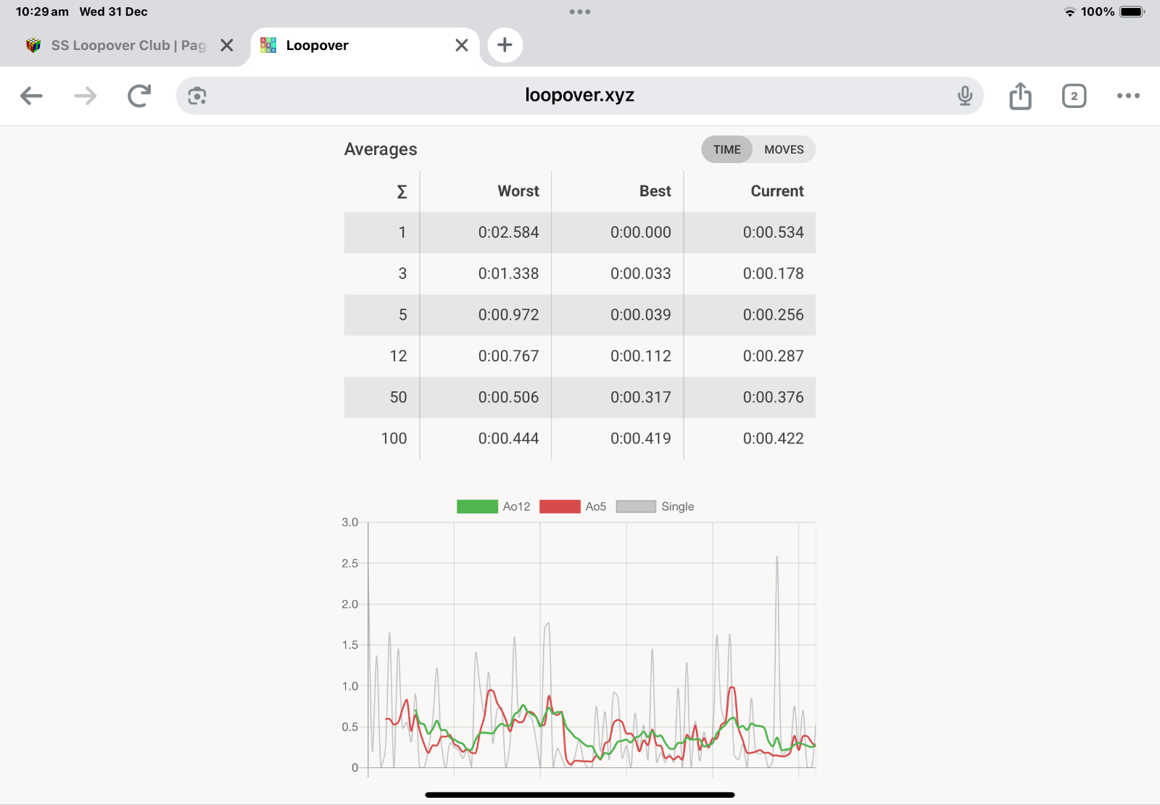
Task: Start voice search with the microphone
Action: click(965, 96)
